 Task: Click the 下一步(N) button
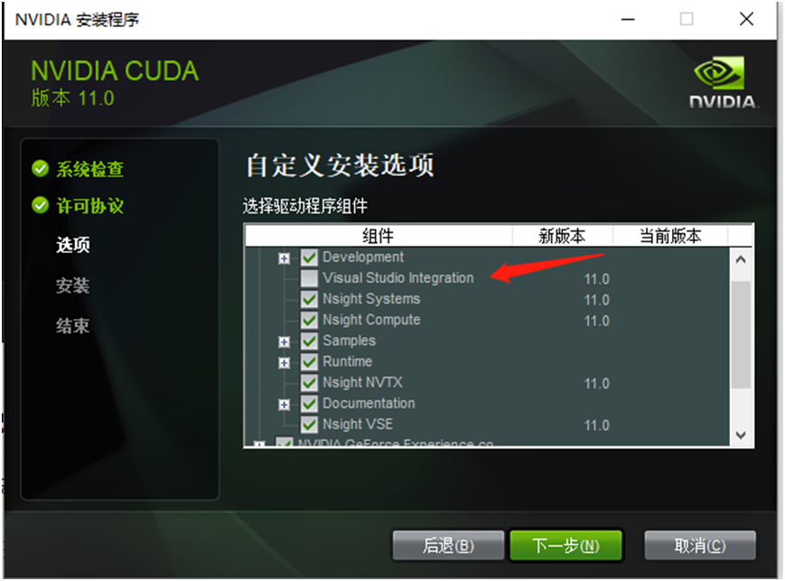point(565,546)
